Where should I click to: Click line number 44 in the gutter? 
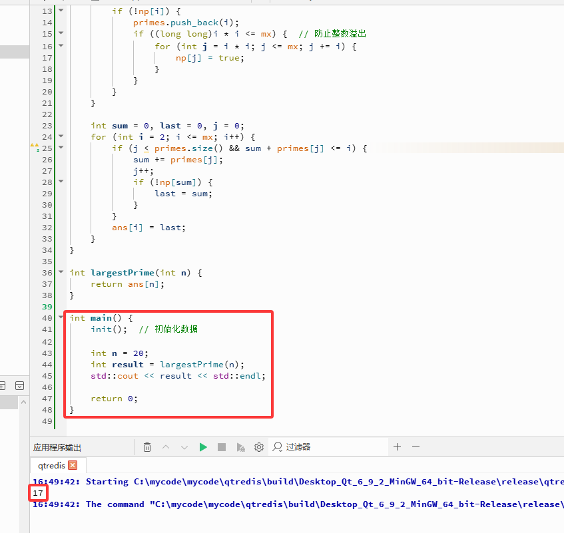[x=47, y=365]
